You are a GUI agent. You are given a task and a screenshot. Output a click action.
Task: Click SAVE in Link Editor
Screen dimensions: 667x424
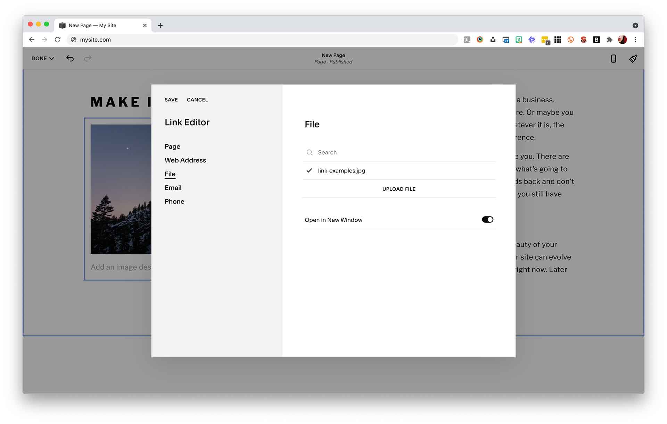point(171,100)
